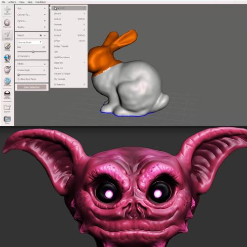Collapse the Select panel arrow
This screenshot has height=247, width=247.
(x=45, y=36)
